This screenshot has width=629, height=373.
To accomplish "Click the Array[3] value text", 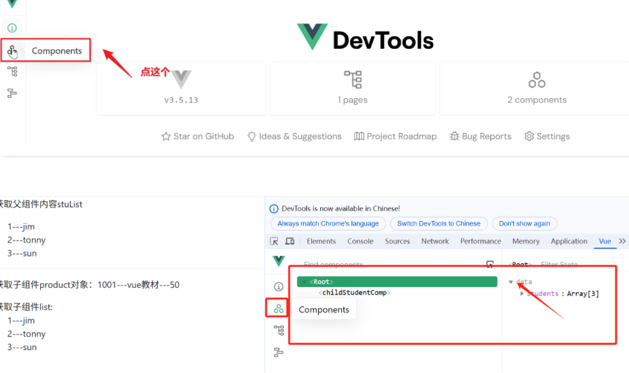I will pos(583,293).
